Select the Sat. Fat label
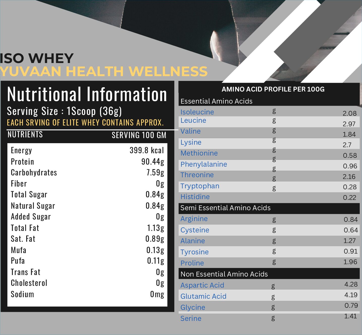 click(23, 239)
